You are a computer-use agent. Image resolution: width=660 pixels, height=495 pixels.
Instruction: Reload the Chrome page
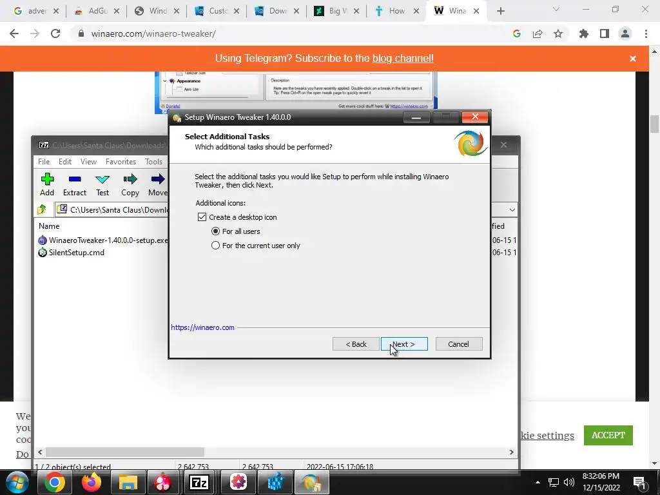click(55, 34)
